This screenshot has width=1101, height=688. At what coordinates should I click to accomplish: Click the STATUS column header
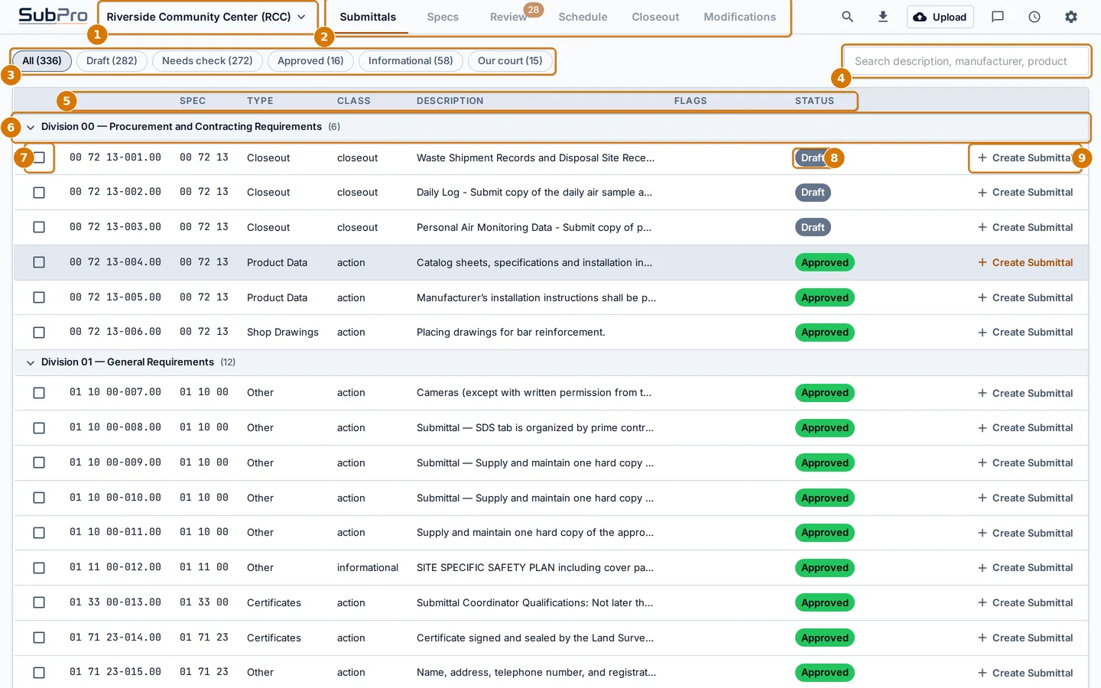pos(814,101)
